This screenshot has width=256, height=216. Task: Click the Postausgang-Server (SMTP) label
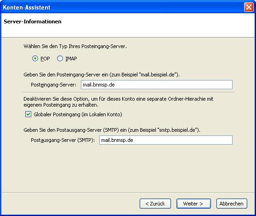[x=63, y=140]
